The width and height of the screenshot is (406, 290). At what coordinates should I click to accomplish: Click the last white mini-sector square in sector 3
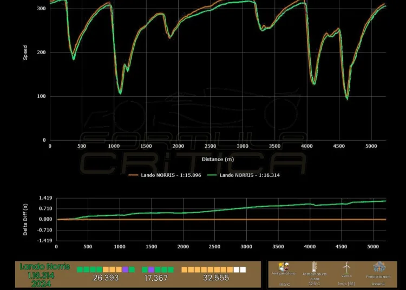click(x=243, y=269)
